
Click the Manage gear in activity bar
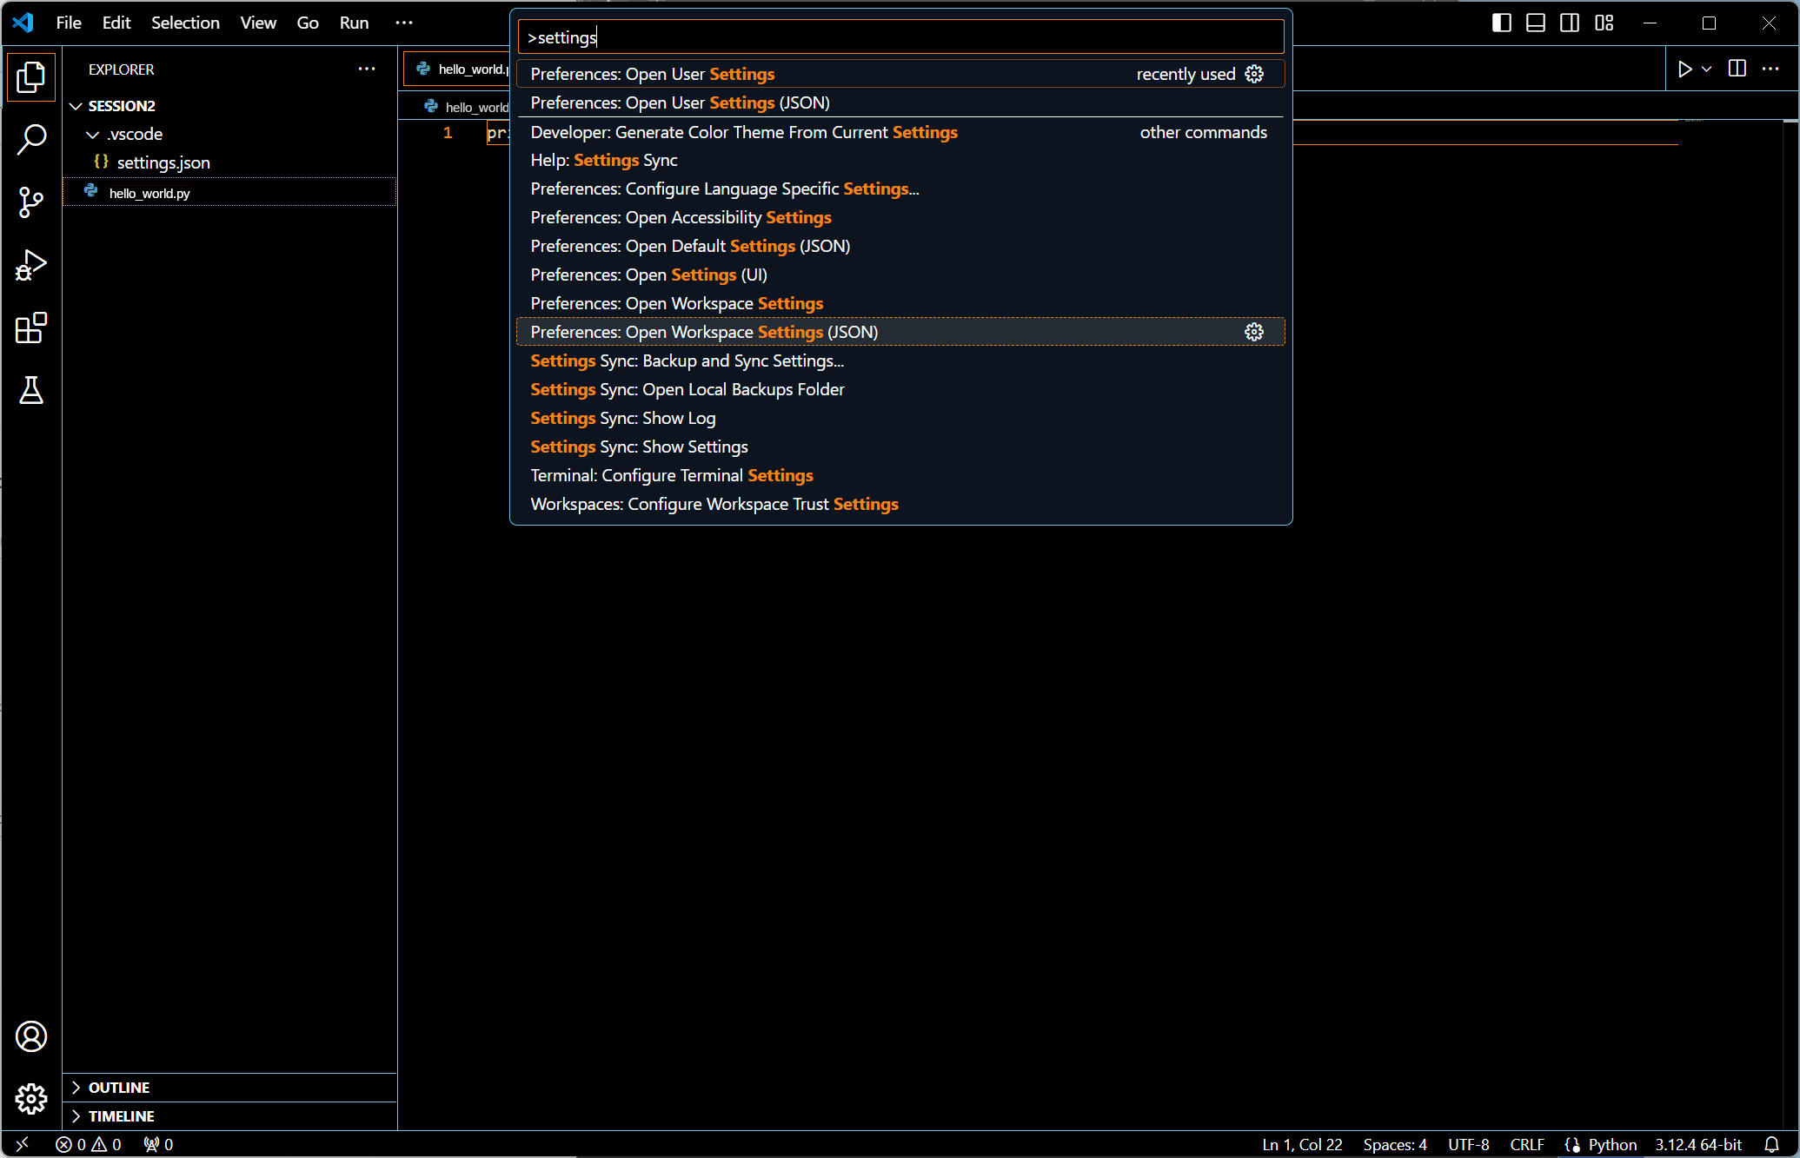[x=31, y=1099]
